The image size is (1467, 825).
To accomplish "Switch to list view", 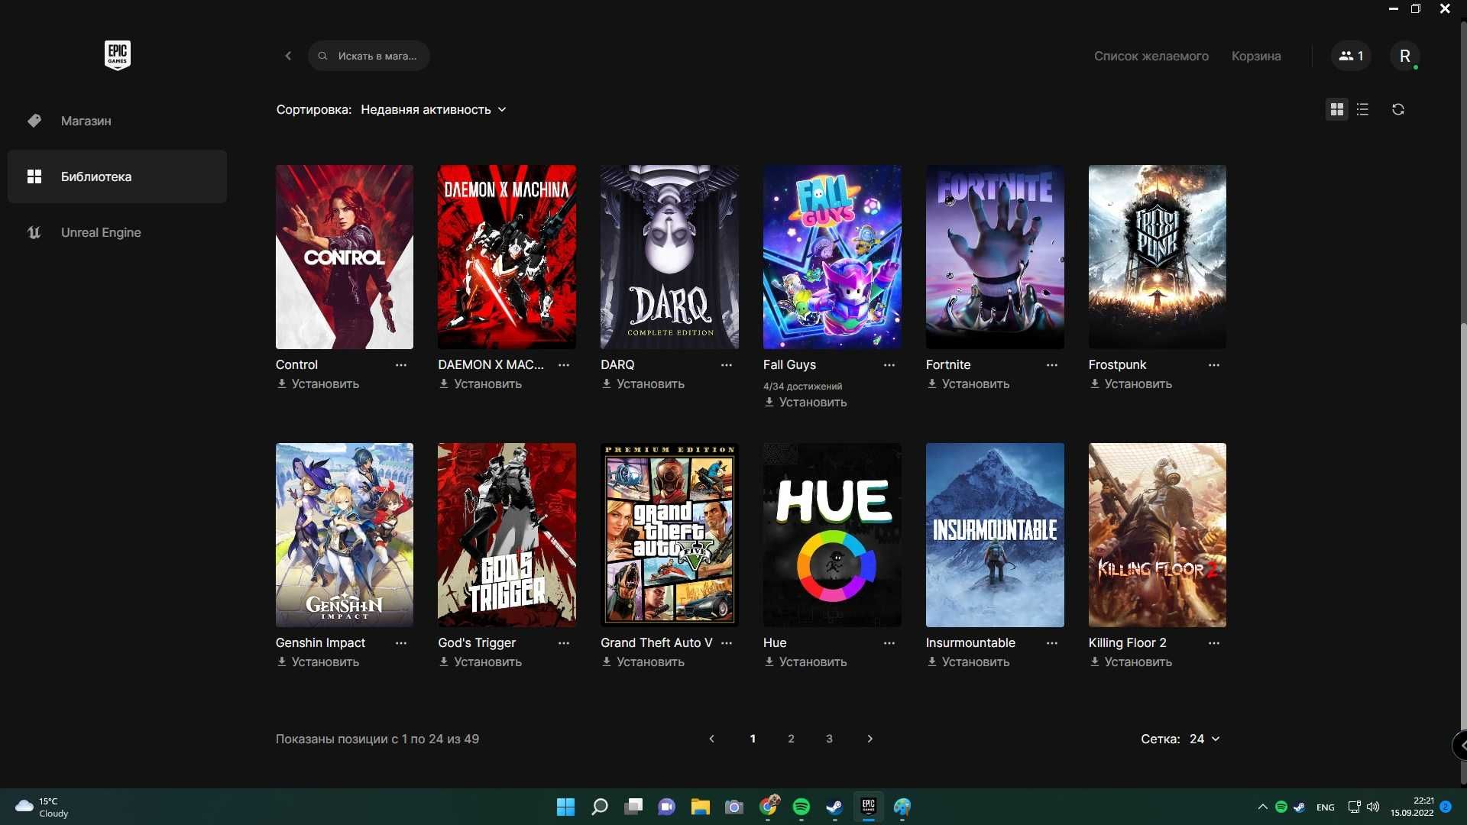I will (1362, 109).
